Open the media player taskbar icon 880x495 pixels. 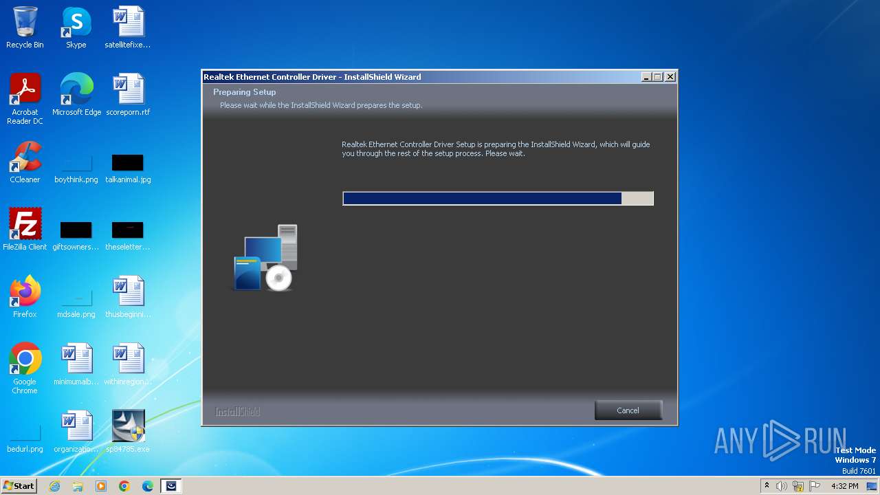click(x=101, y=486)
